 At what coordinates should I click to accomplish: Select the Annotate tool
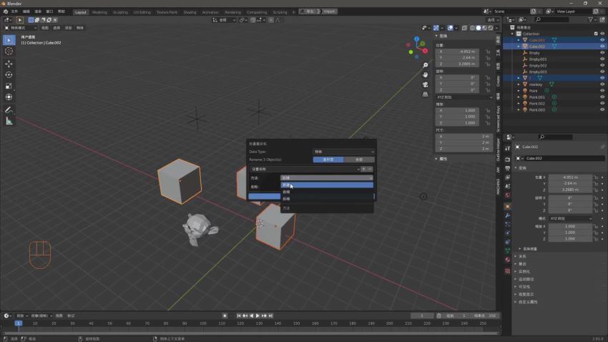click(9, 110)
